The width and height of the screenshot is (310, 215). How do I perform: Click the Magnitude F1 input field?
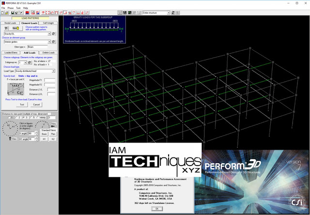point(49,80)
